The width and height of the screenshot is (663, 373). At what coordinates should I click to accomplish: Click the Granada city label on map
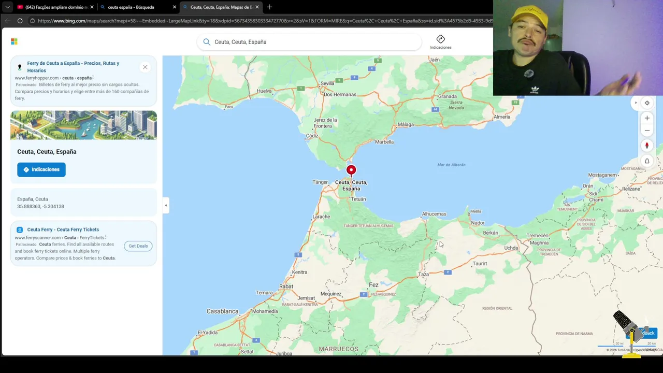[448, 96]
